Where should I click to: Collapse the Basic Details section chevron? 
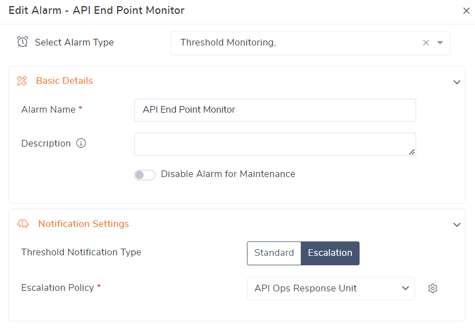[457, 82]
